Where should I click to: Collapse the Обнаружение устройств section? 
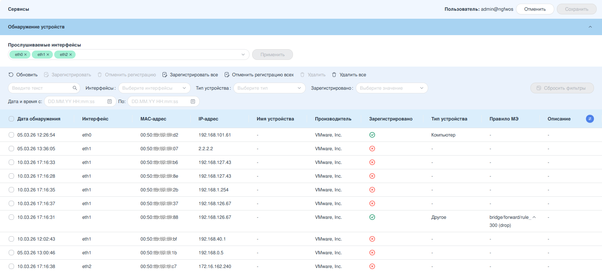point(590,27)
